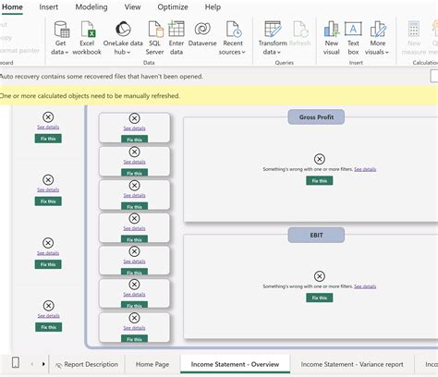This screenshot has width=438, height=377.
Task: Go to next page tabs with right arrow
Action: click(x=43, y=364)
